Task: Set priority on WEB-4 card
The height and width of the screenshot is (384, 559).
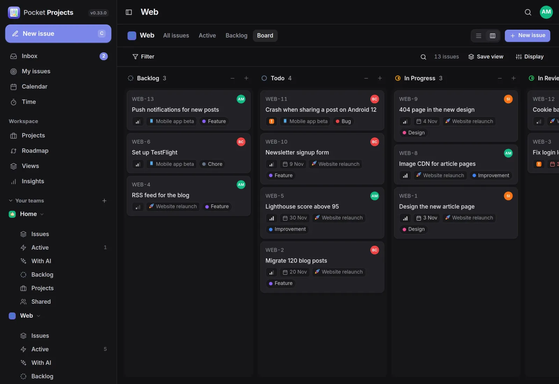Action: click(x=138, y=207)
